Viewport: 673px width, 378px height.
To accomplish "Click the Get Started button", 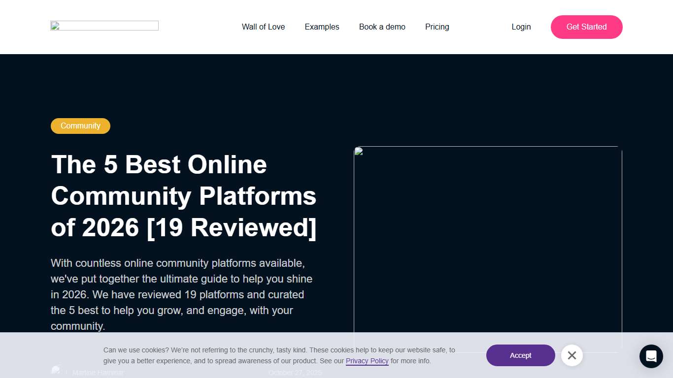I will [x=586, y=27].
